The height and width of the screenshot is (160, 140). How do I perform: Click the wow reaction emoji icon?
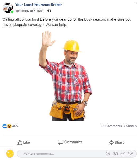pyautogui.click(x=9, y=126)
